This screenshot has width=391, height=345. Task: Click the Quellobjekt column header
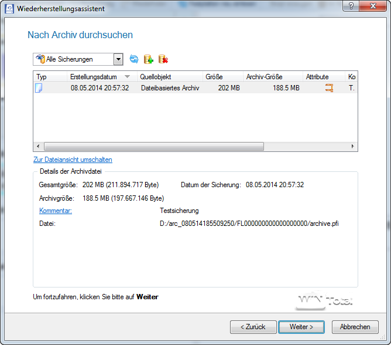click(170, 77)
